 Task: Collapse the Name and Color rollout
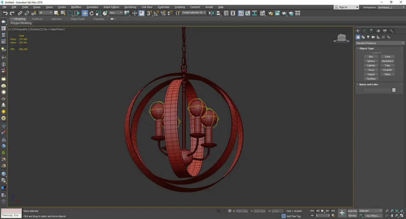[x=368, y=84]
